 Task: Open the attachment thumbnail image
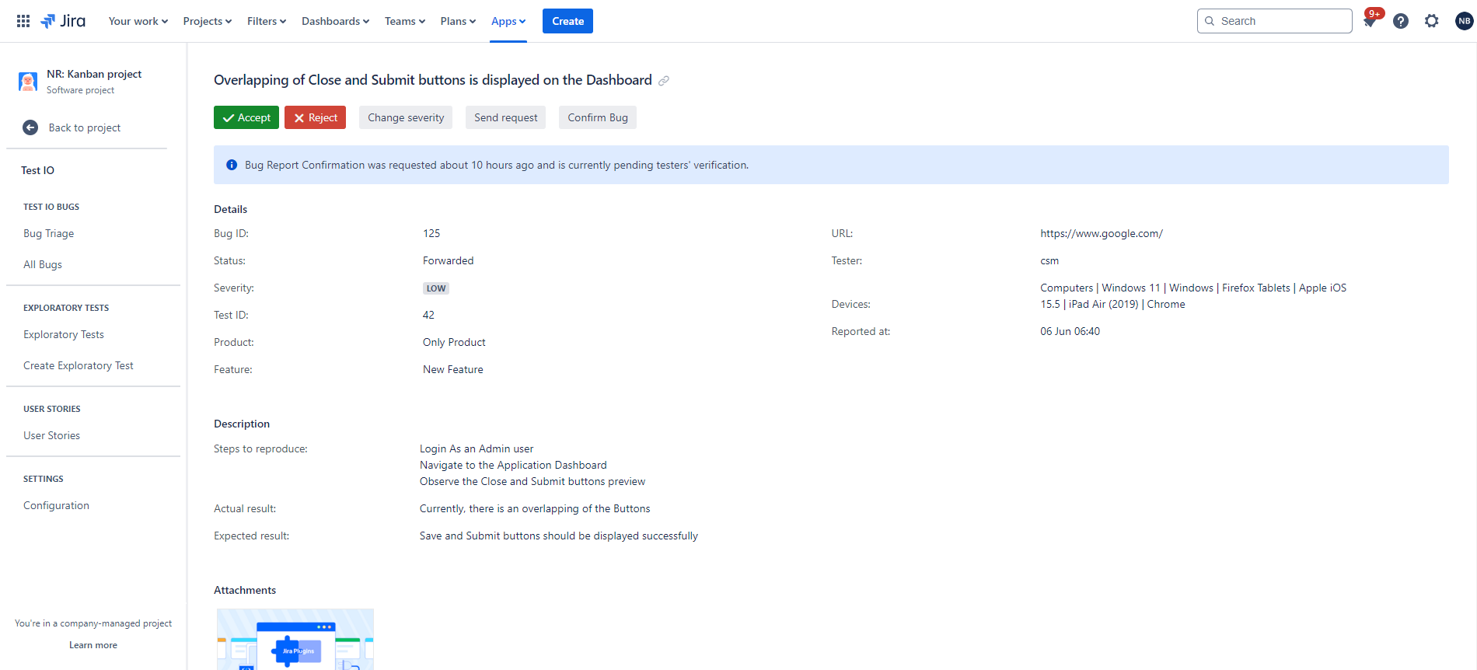[295, 639]
